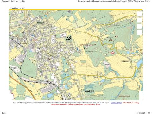The width and height of the screenshot is (152, 114).
Task: Click the red star marker on the map
Action: (x=113, y=53)
